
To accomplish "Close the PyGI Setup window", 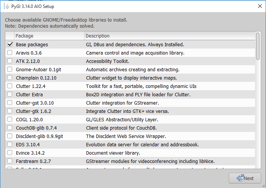I will point(260,6).
